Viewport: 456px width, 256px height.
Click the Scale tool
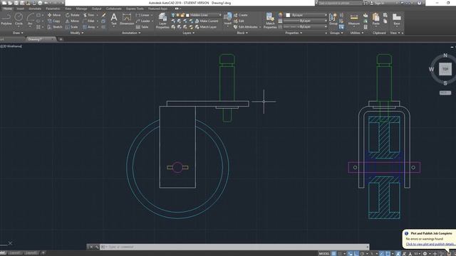tap(71, 27)
